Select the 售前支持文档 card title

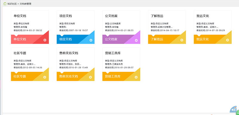click(69, 53)
